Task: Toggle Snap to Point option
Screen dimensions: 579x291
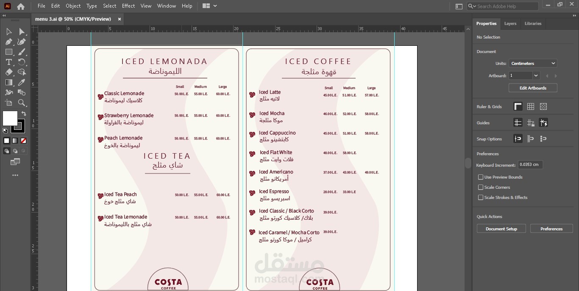Action: (518, 139)
